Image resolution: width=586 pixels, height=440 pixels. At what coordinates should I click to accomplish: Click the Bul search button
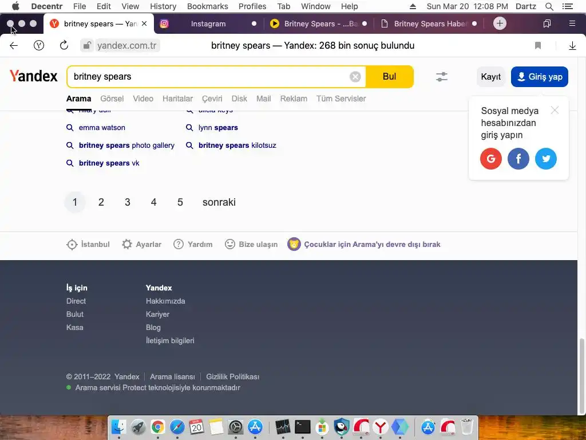(389, 77)
